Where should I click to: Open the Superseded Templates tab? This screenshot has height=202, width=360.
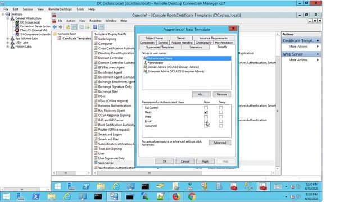coord(160,47)
